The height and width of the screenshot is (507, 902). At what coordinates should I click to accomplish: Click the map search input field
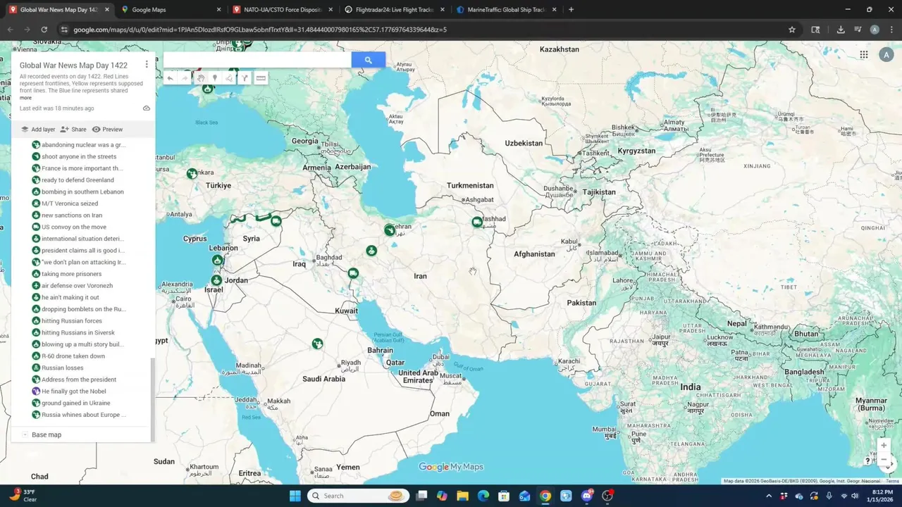(257, 60)
